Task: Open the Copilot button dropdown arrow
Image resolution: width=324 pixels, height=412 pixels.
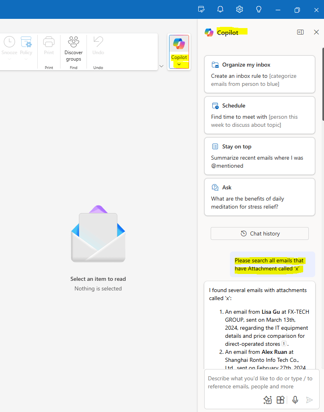Action: click(x=179, y=64)
